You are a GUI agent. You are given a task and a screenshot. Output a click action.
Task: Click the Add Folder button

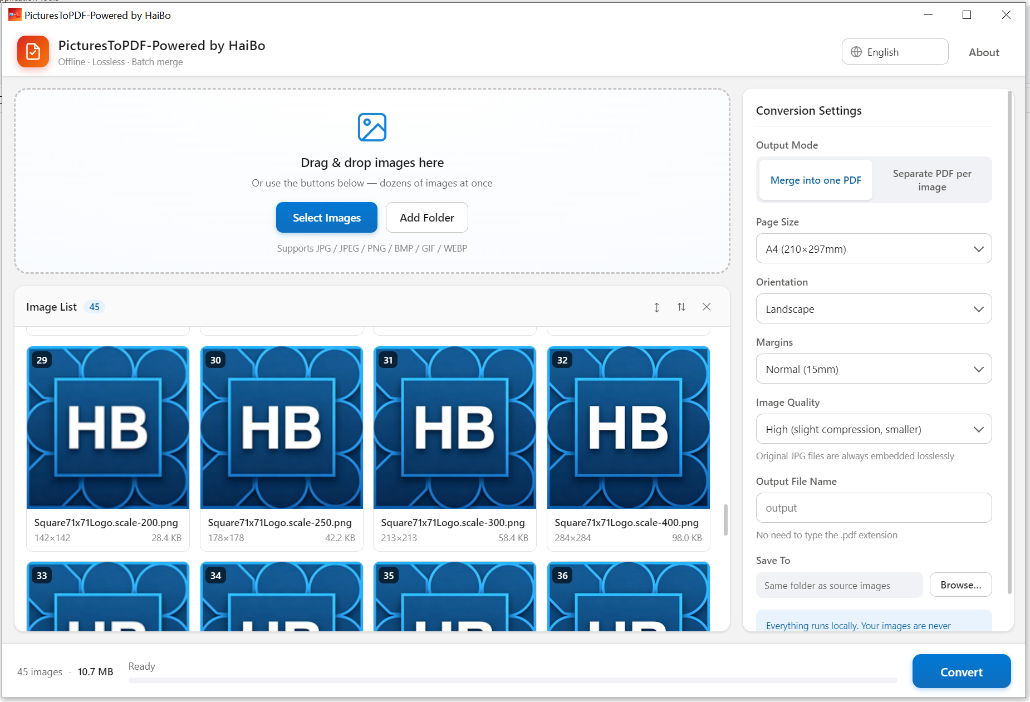[427, 218]
